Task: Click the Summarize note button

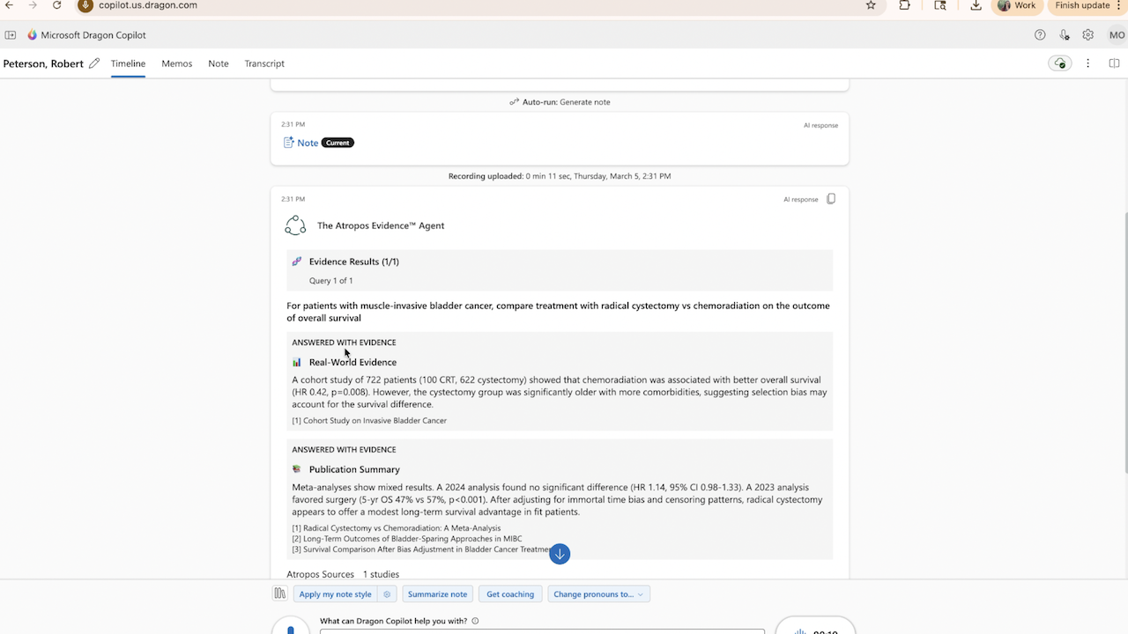Action: 437,594
